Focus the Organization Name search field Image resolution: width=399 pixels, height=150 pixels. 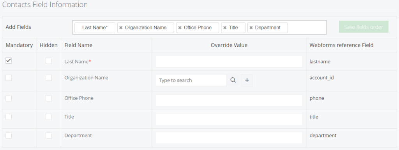tap(191, 80)
